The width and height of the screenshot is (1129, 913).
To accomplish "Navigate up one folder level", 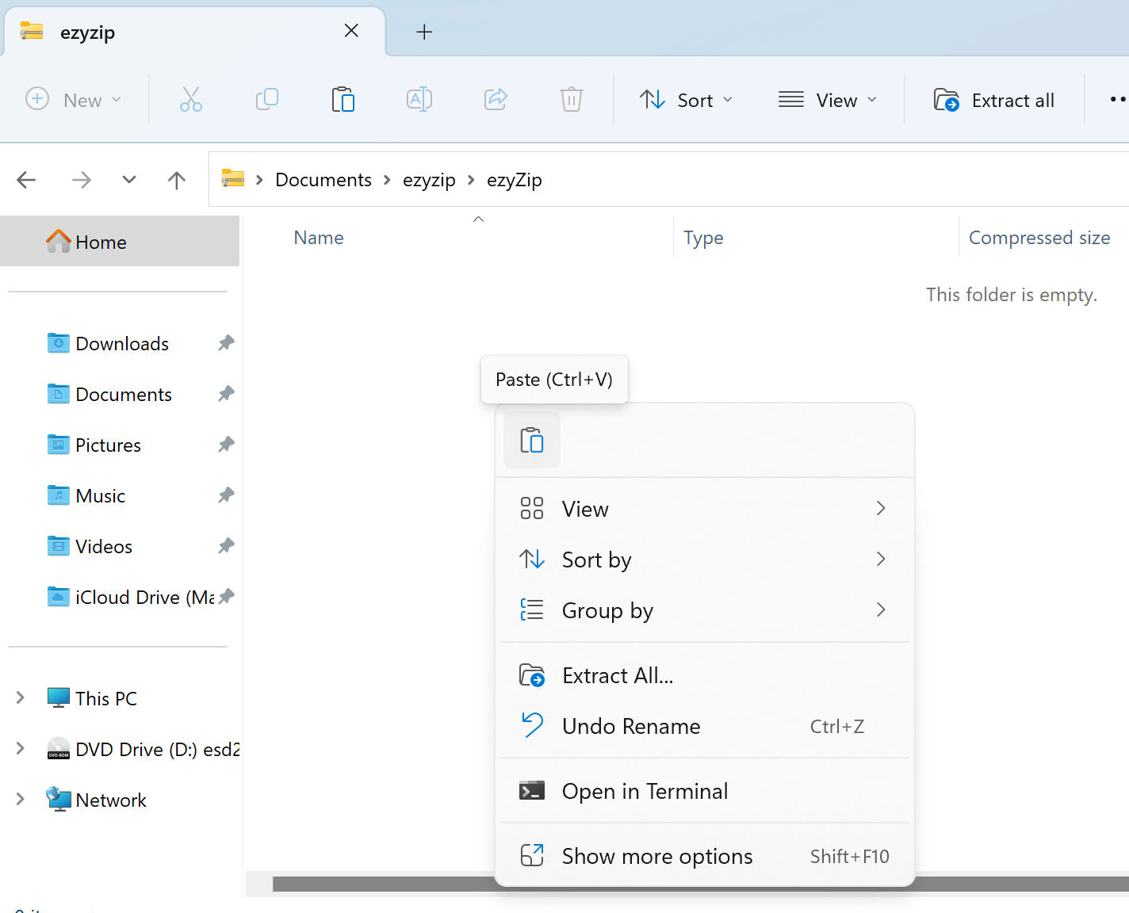I will click(176, 179).
